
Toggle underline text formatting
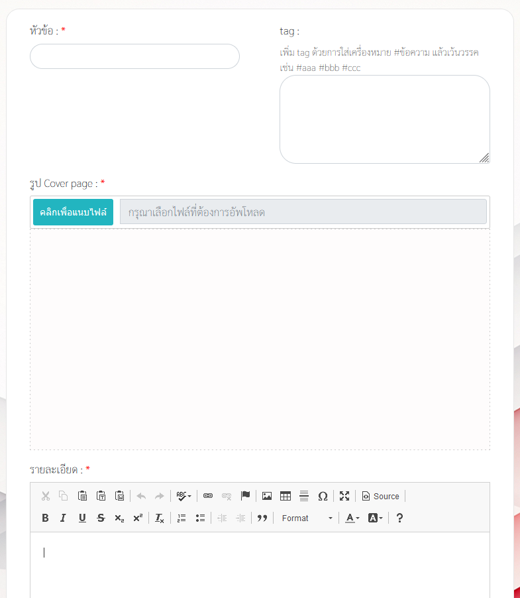pyautogui.click(x=82, y=518)
